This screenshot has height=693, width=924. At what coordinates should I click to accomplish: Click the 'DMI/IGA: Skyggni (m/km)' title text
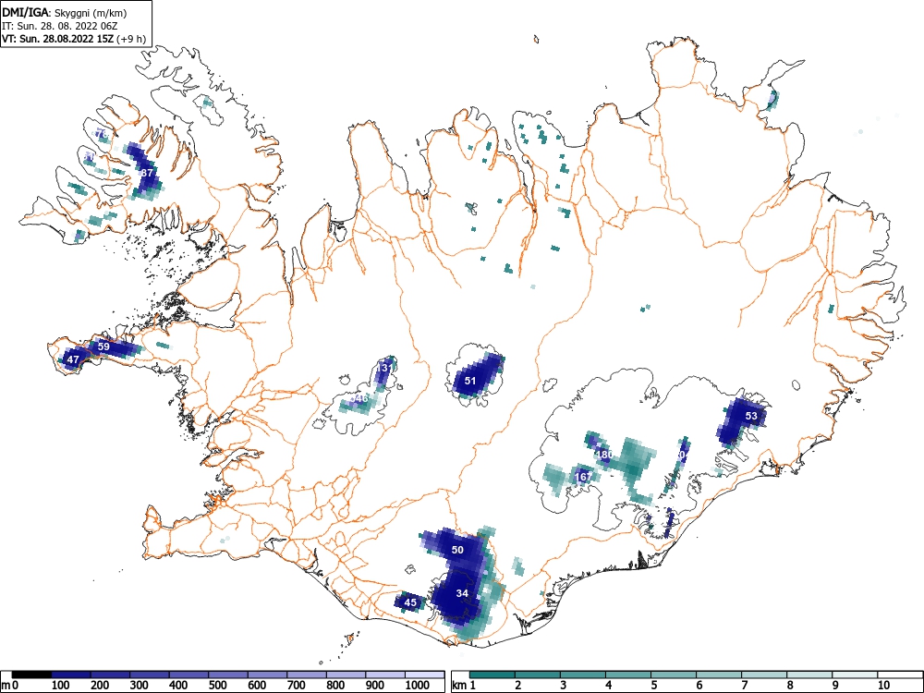click(65, 12)
